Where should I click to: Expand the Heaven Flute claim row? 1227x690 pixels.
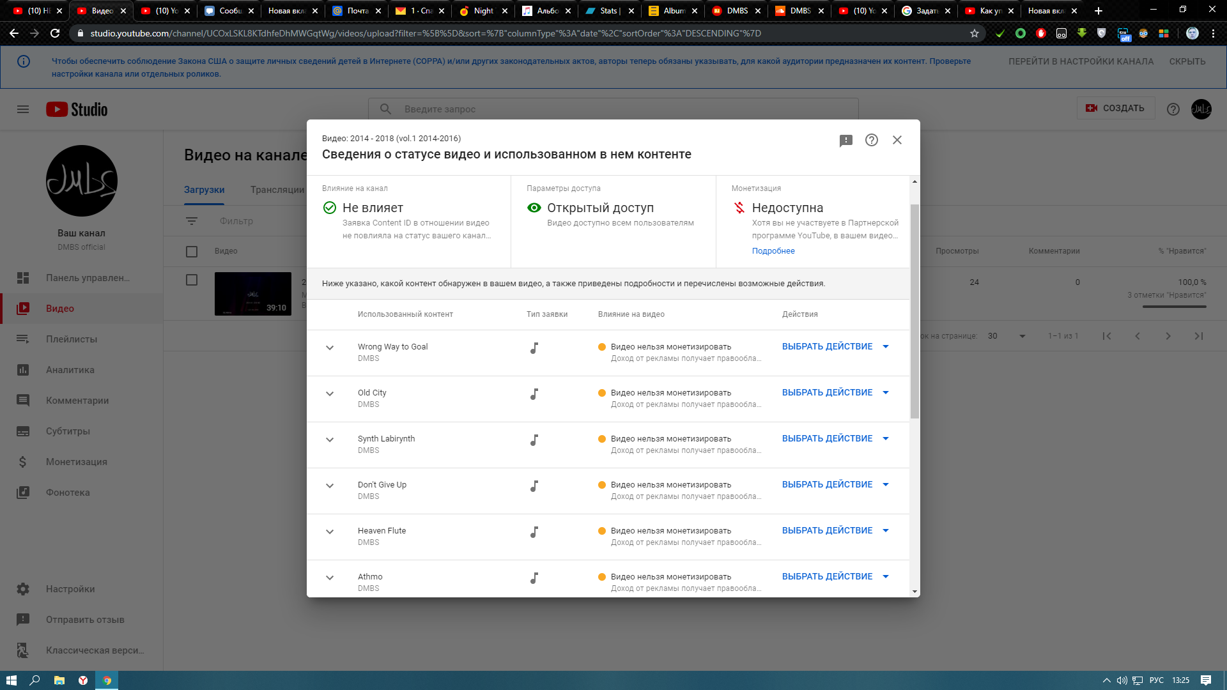click(x=330, y=532)
